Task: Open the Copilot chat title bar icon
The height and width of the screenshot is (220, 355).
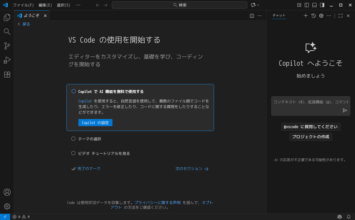Action: coord(253,5)
